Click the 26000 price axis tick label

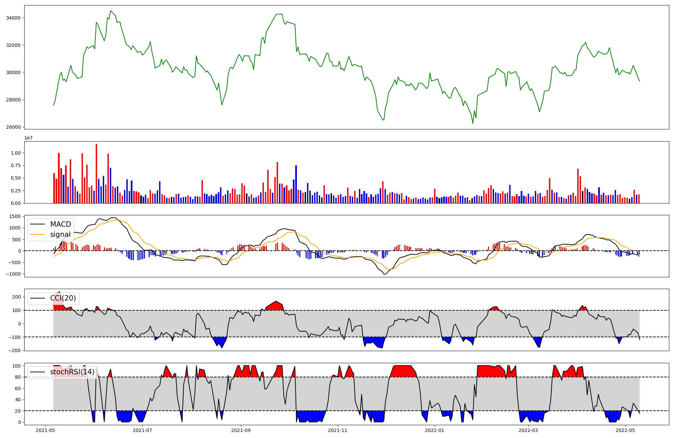tap(13, 127)
